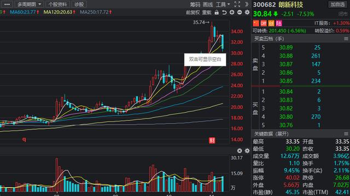Viewport: 350px width, 196px height.
Task: Click the stock code 300682
Action: click(264, 5)
